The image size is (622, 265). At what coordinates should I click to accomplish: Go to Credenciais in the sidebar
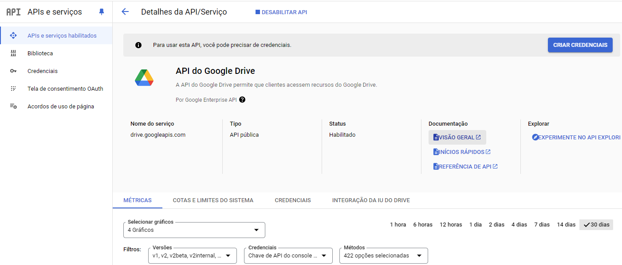56,71
